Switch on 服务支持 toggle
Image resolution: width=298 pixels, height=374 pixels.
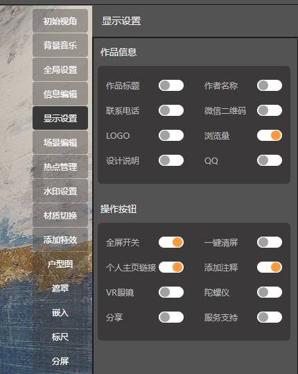[x=270, y=317]
